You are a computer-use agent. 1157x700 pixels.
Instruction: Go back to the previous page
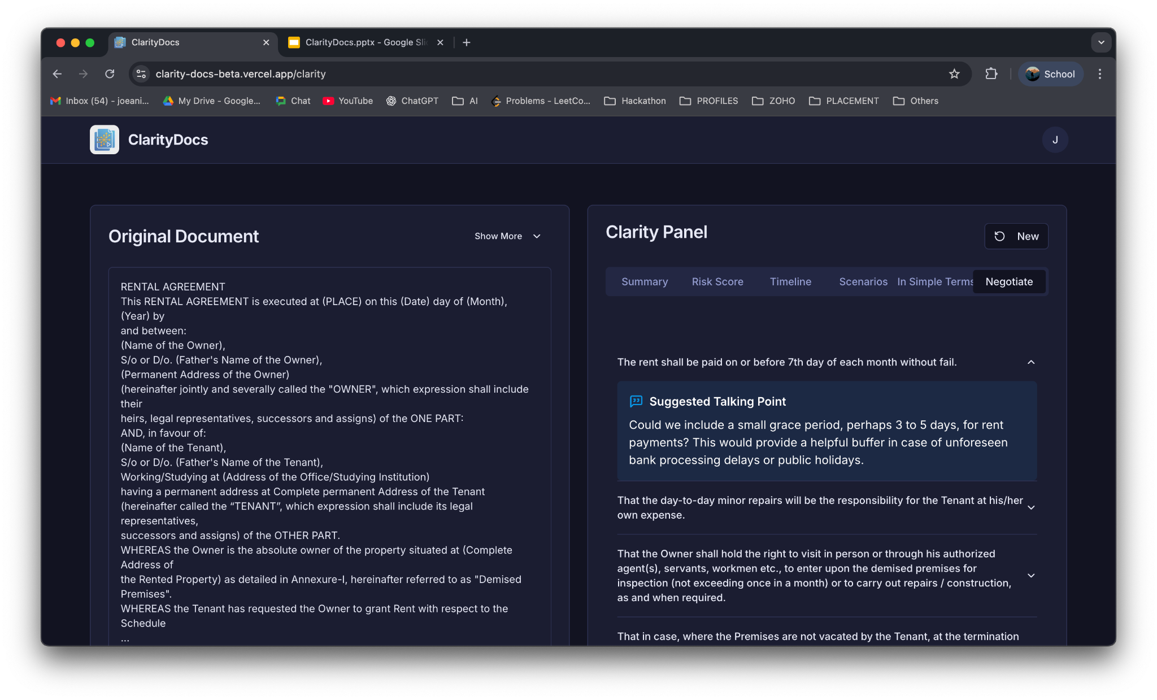coord(57,74)
